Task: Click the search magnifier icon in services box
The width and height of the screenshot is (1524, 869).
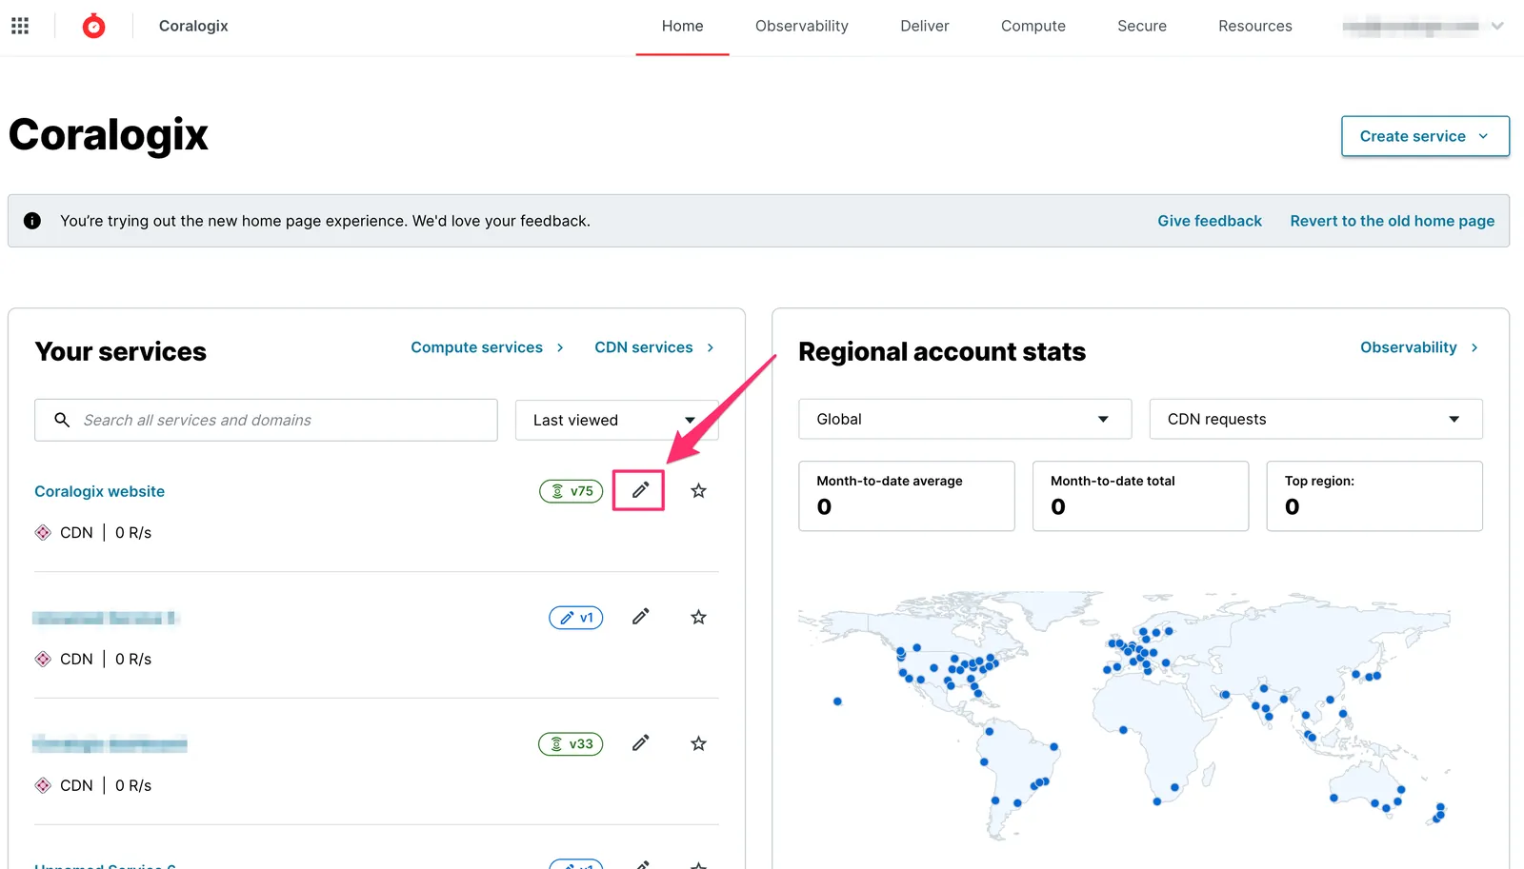Action: [x=62, y=420]
